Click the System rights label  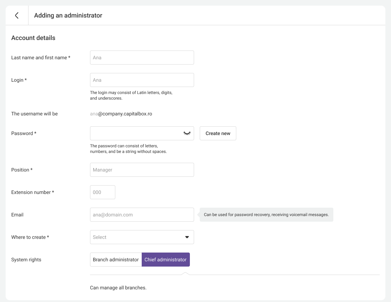pos(26,260)
